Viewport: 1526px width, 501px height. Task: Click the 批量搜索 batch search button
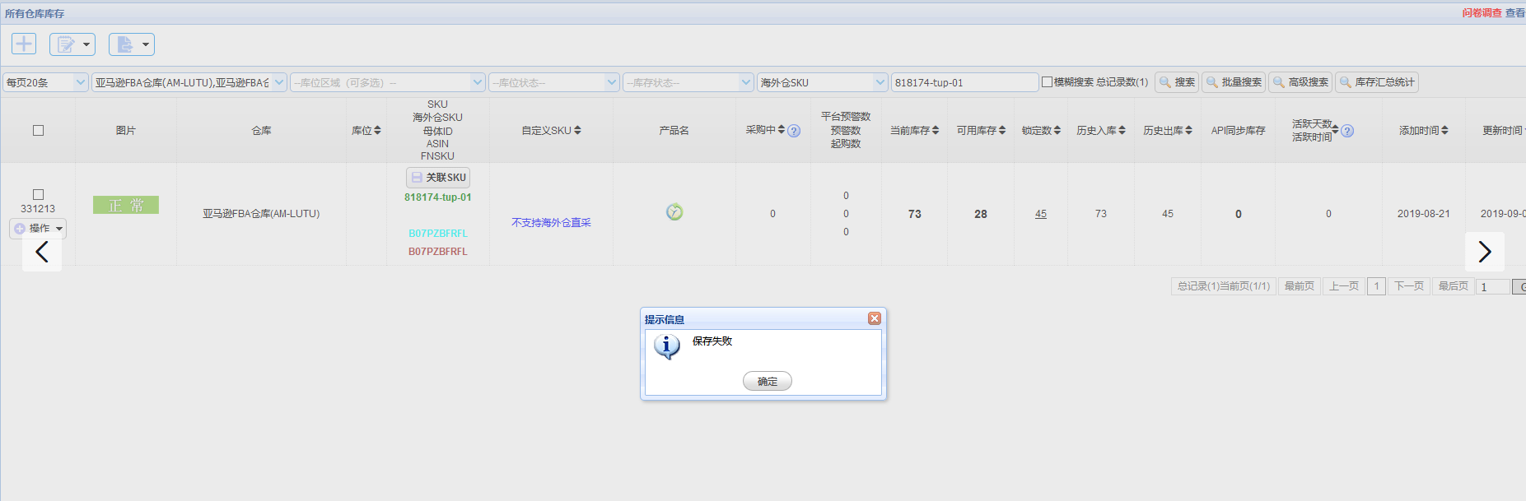1234,82
